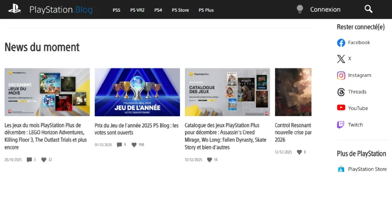
Task: Click the date 26/11/2025
Action: (13, 160)
